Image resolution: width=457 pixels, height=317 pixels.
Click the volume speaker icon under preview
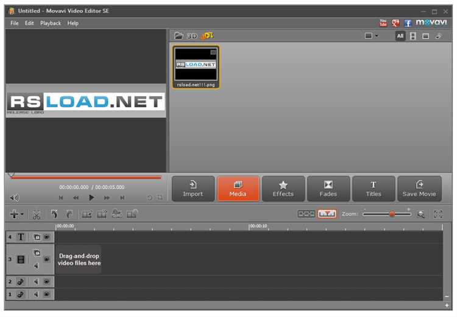[14, 198]
